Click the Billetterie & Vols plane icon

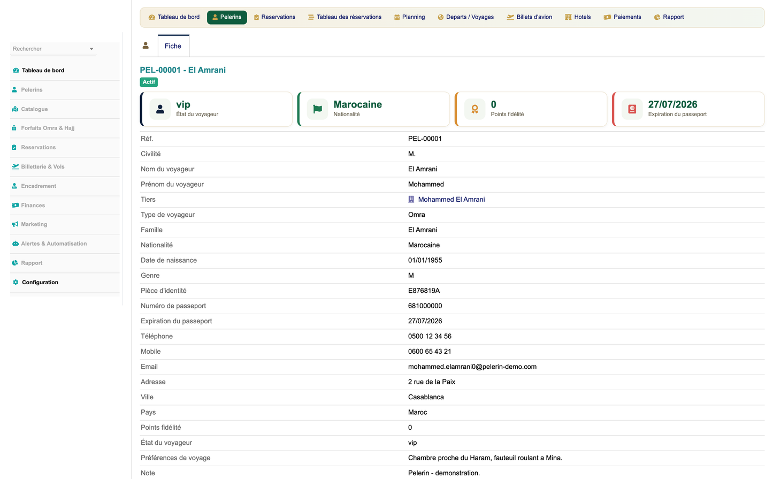coord(15,166)
